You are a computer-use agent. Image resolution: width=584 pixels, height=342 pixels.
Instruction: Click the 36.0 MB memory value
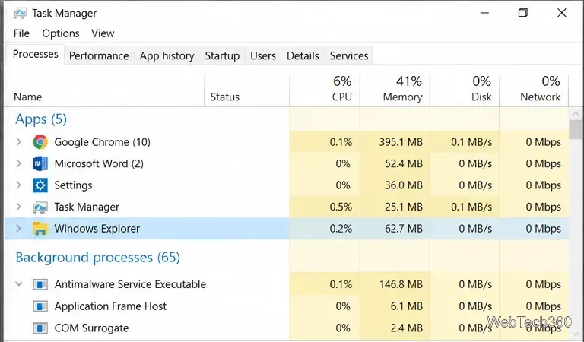point(404,185)
